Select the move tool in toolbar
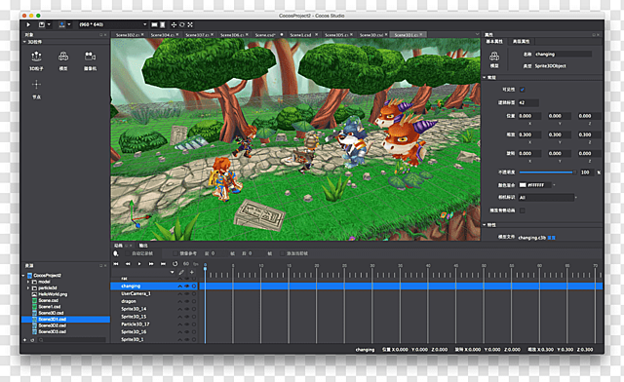This screenshot has height=382, width=624. click(x=174, y=24)
